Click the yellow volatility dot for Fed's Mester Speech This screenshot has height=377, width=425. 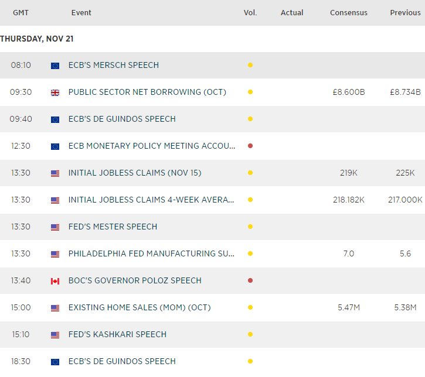point(250,227)
